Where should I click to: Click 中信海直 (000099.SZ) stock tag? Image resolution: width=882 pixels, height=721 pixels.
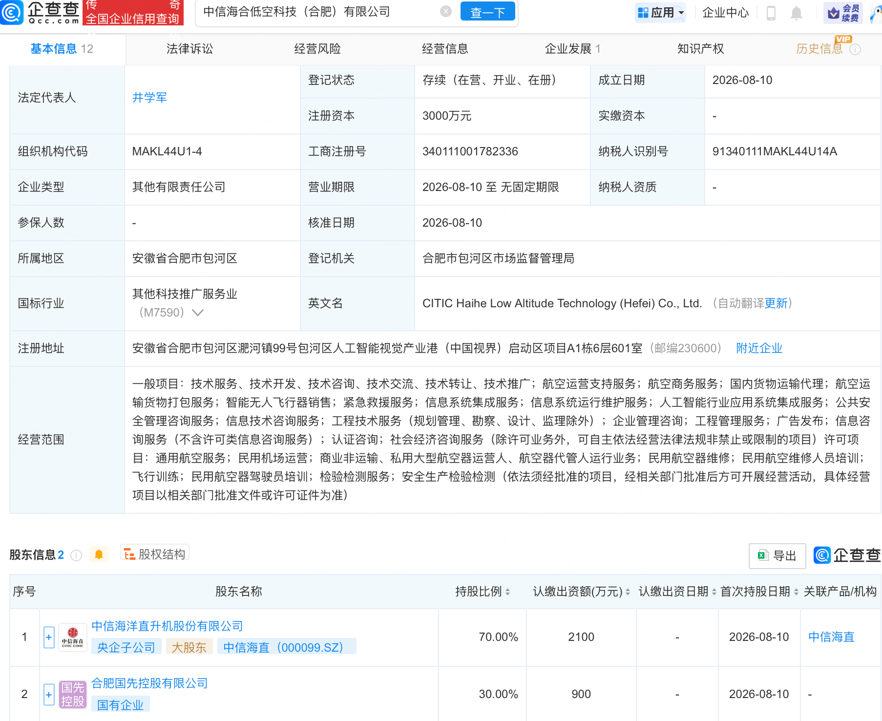(x=286, y=647)
